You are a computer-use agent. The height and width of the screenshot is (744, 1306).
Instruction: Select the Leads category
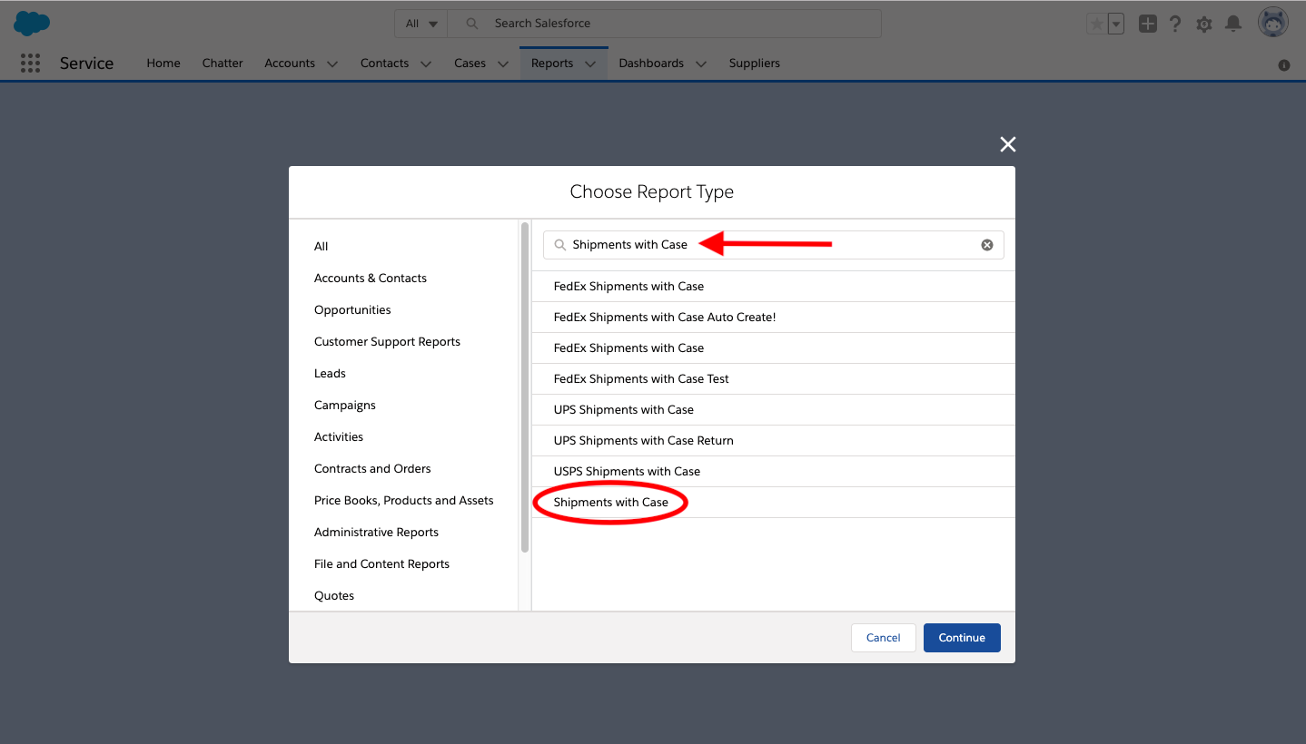pos(330,374)
